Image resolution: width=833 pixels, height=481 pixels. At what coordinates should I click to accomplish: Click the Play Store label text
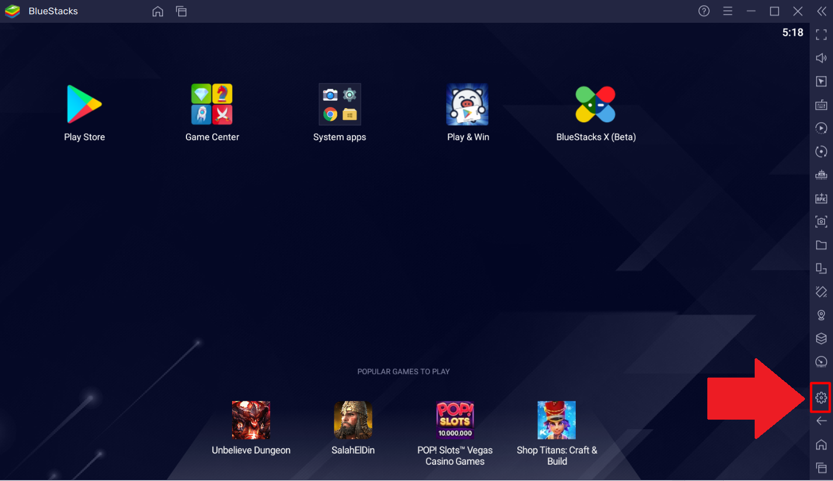coord(85,137)
